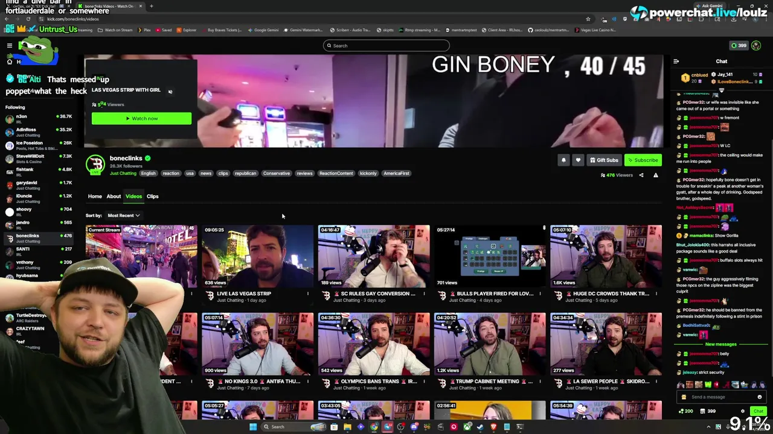Image resolution: width=773 pixels, height=434 pixels.
Task: Click the green Subscribe button
Action: 643,160
